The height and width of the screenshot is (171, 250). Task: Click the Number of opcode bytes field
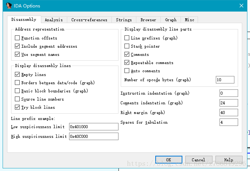[x=225, y=80]
